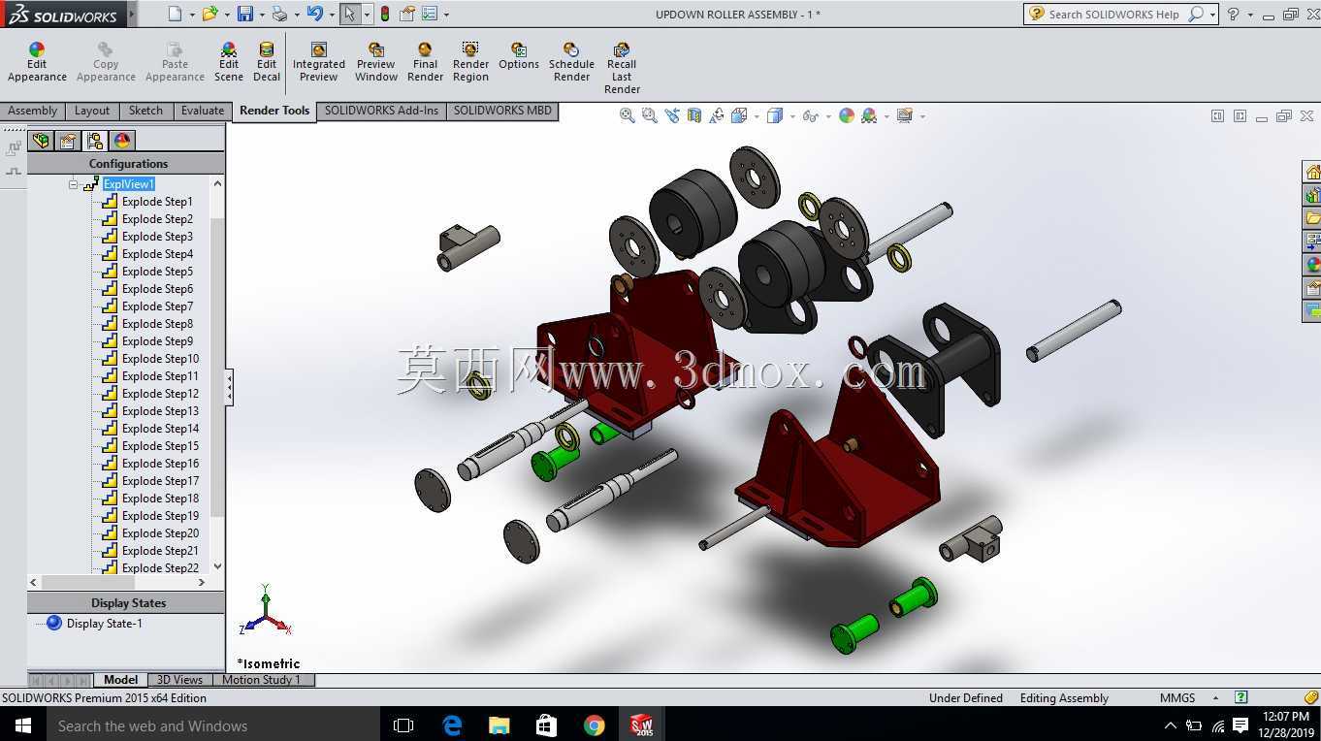This screenshot has width=1321, height=741.
Task: Open the New document dropdown arrow
Action: [192, 15]
